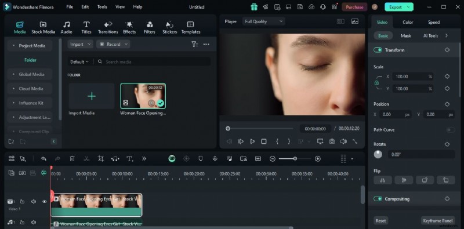The height and width of the screenshot is (229, 464).
Task: Show more property tabs chevron after AI Tools
Action: click(x=446, y=35)
